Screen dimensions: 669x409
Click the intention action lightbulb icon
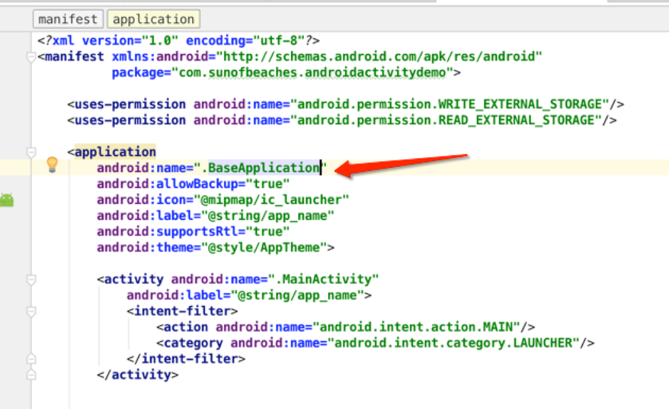coord(52,164)
